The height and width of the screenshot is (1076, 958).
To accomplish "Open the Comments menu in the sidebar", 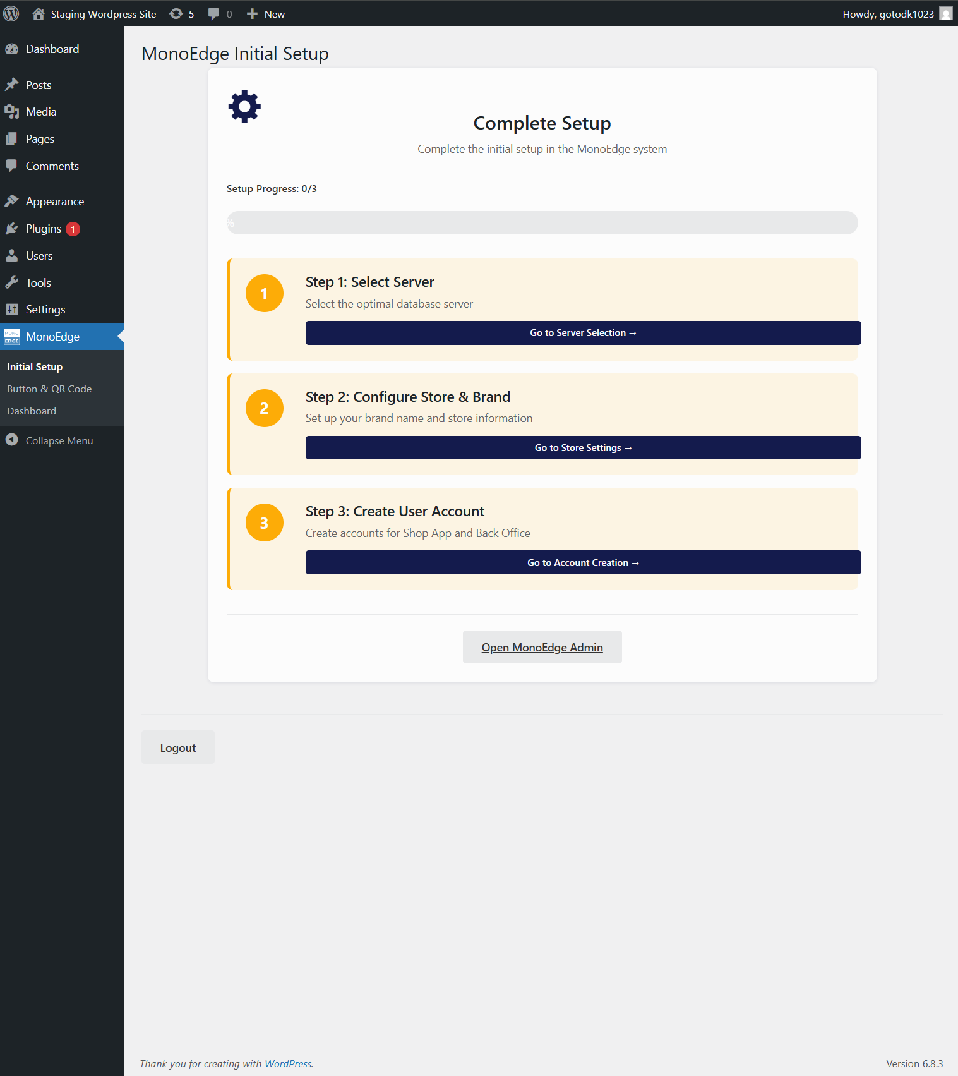I will tap(62, 166).
